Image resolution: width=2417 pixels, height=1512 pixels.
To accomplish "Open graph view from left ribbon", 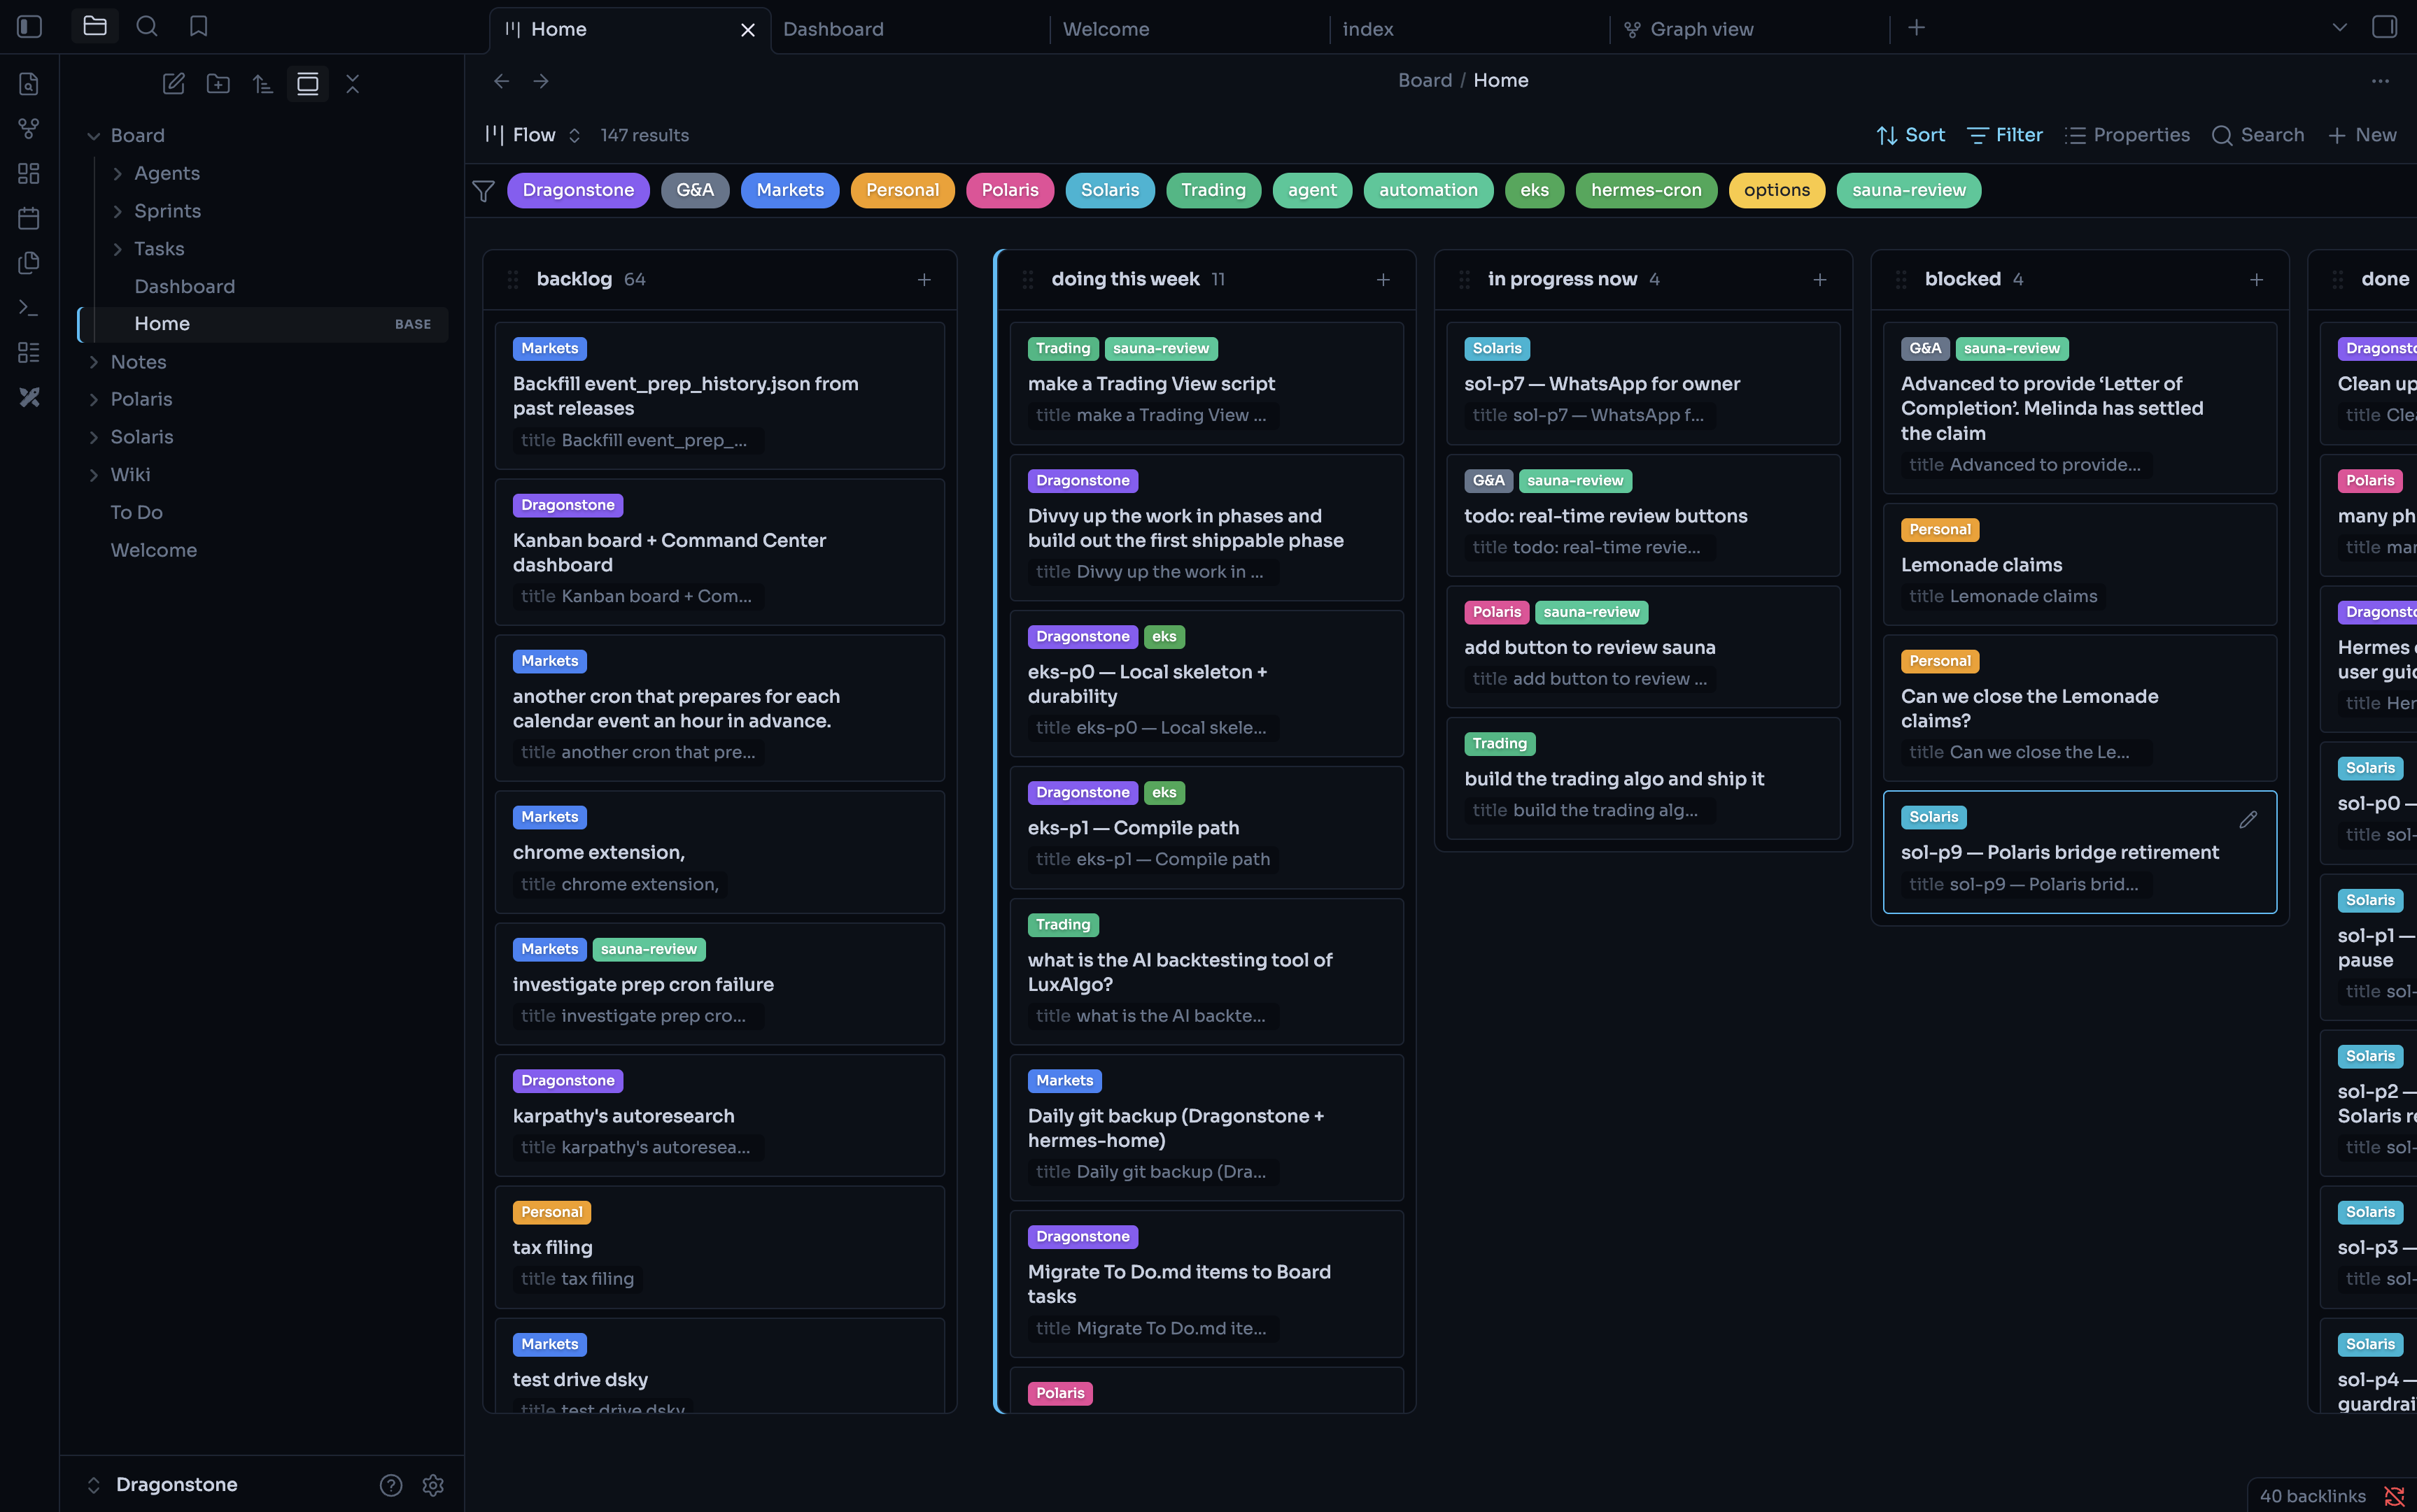I will coord(29,129).
